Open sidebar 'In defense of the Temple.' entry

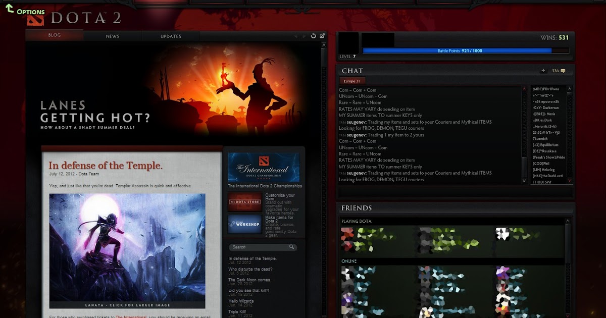252,258
